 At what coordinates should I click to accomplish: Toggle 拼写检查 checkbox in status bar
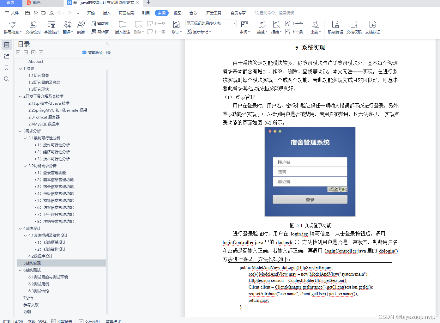pos(62,321)
